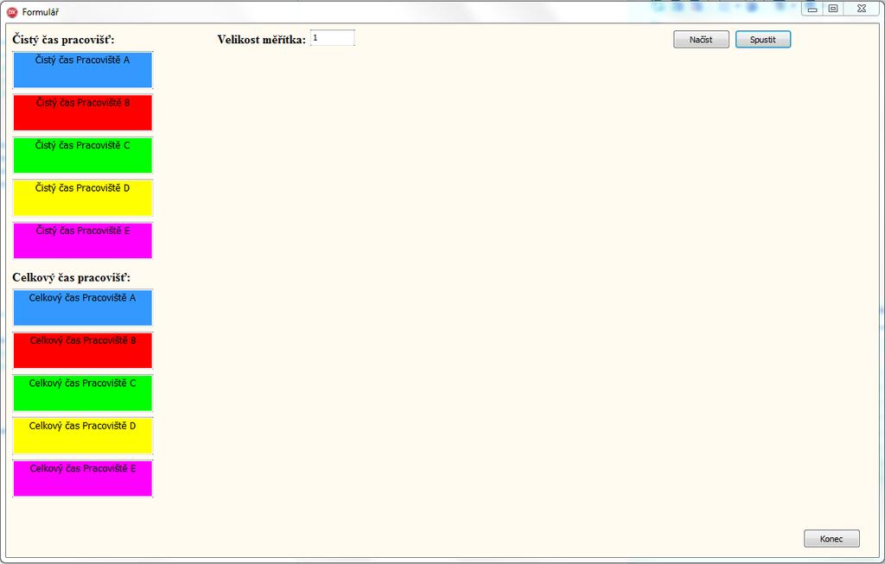Focus the Velikost měřítka input field
The height and width of the screenshot is (564, 885).
coord(333,38)
